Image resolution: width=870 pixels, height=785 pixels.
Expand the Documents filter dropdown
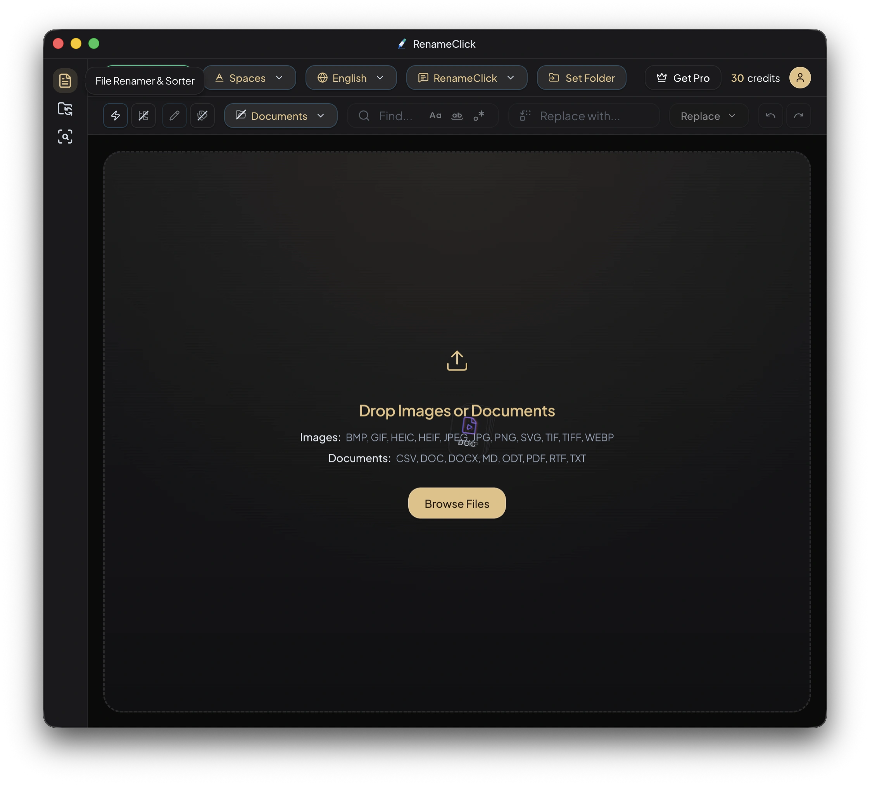pyautogui.click(x=281, y=116)
